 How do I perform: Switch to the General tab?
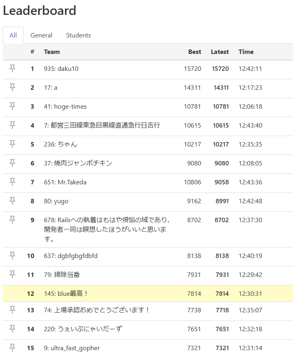coord(41,35)
